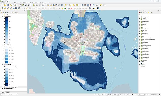Click the dark blue 1 m swatch

point(7,19)
